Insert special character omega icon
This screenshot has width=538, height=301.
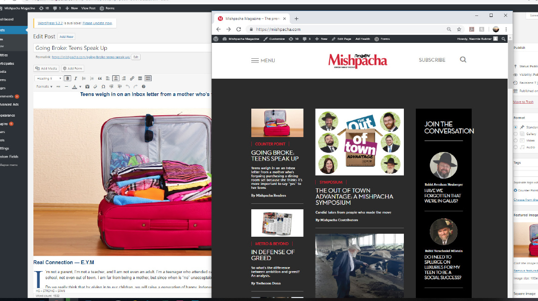click(103, 87)
